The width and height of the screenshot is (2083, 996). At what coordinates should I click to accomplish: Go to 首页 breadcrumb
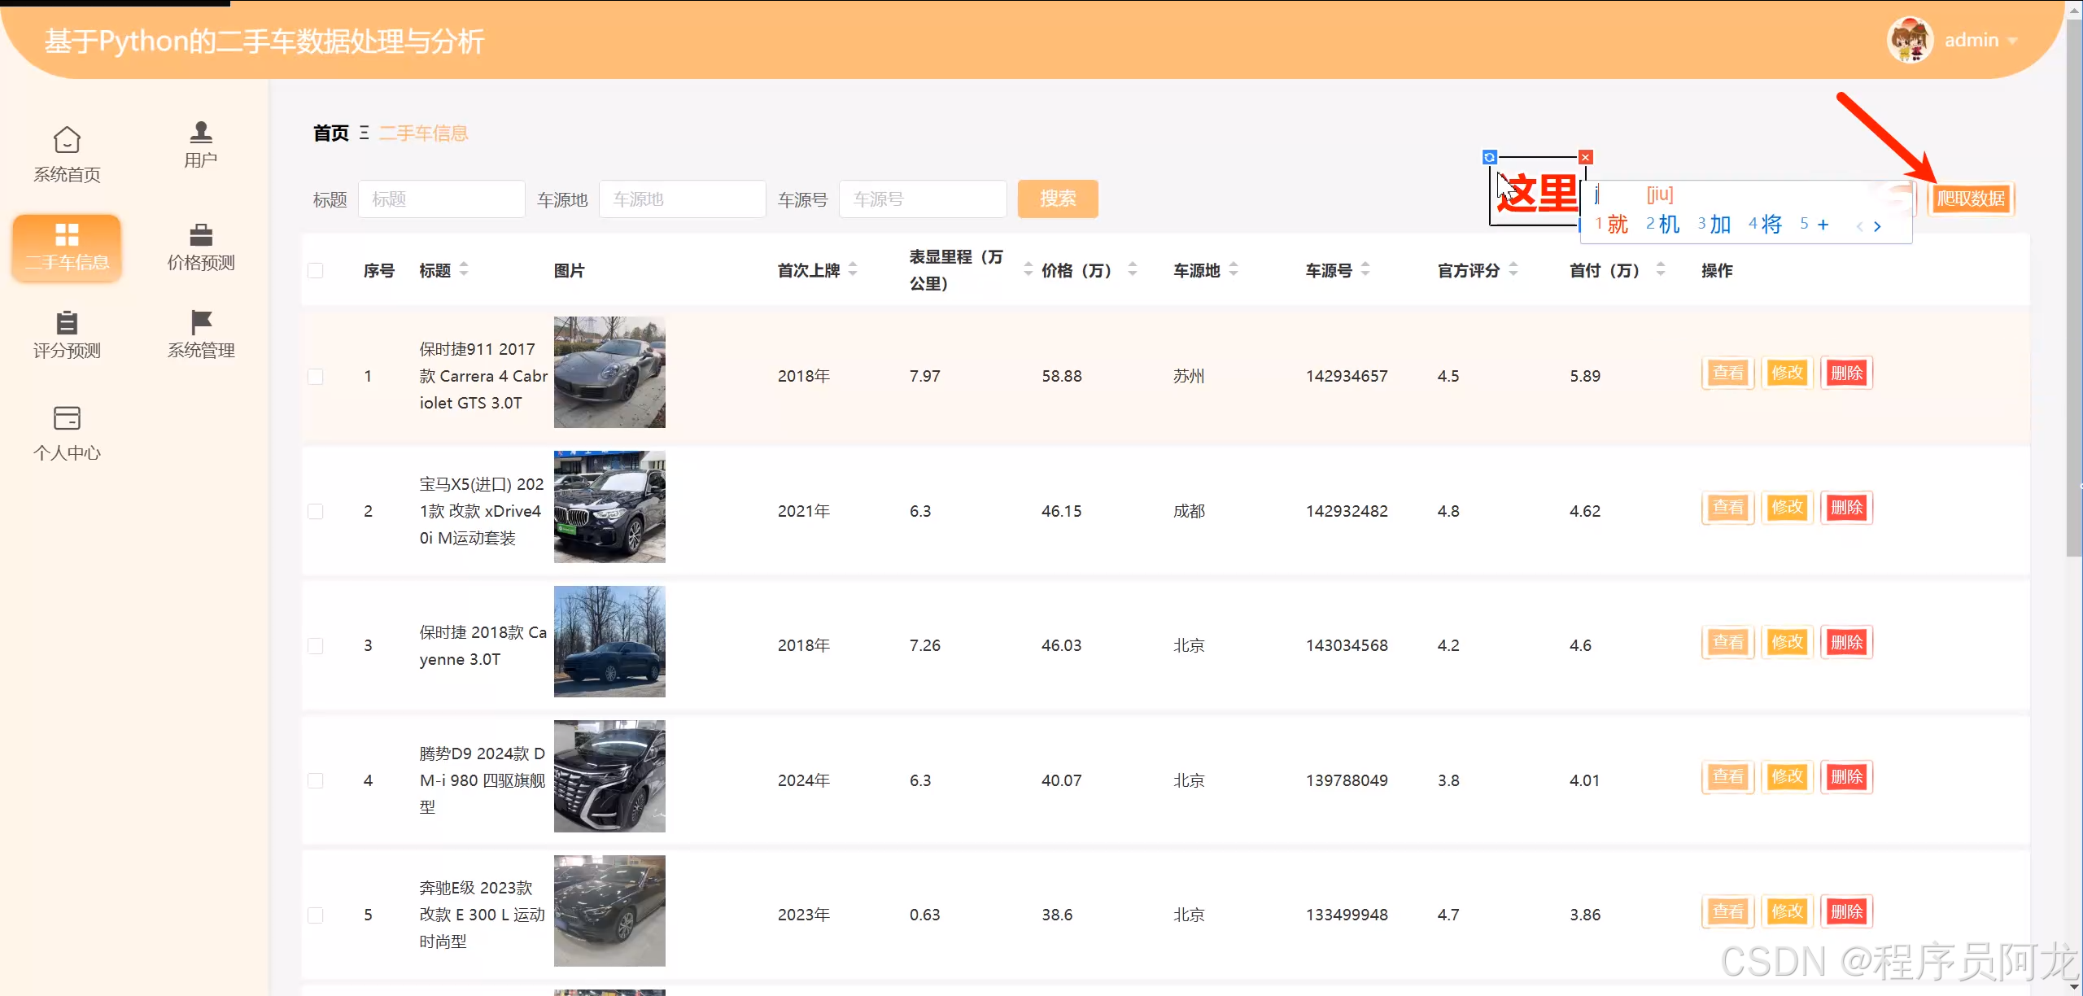330,133
